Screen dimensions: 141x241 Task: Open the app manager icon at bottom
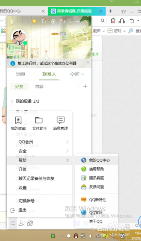tap(30, 223)
